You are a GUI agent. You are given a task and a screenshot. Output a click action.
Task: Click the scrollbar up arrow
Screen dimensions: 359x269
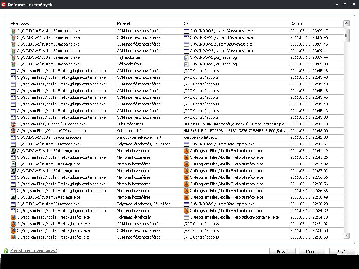[346, 23]
